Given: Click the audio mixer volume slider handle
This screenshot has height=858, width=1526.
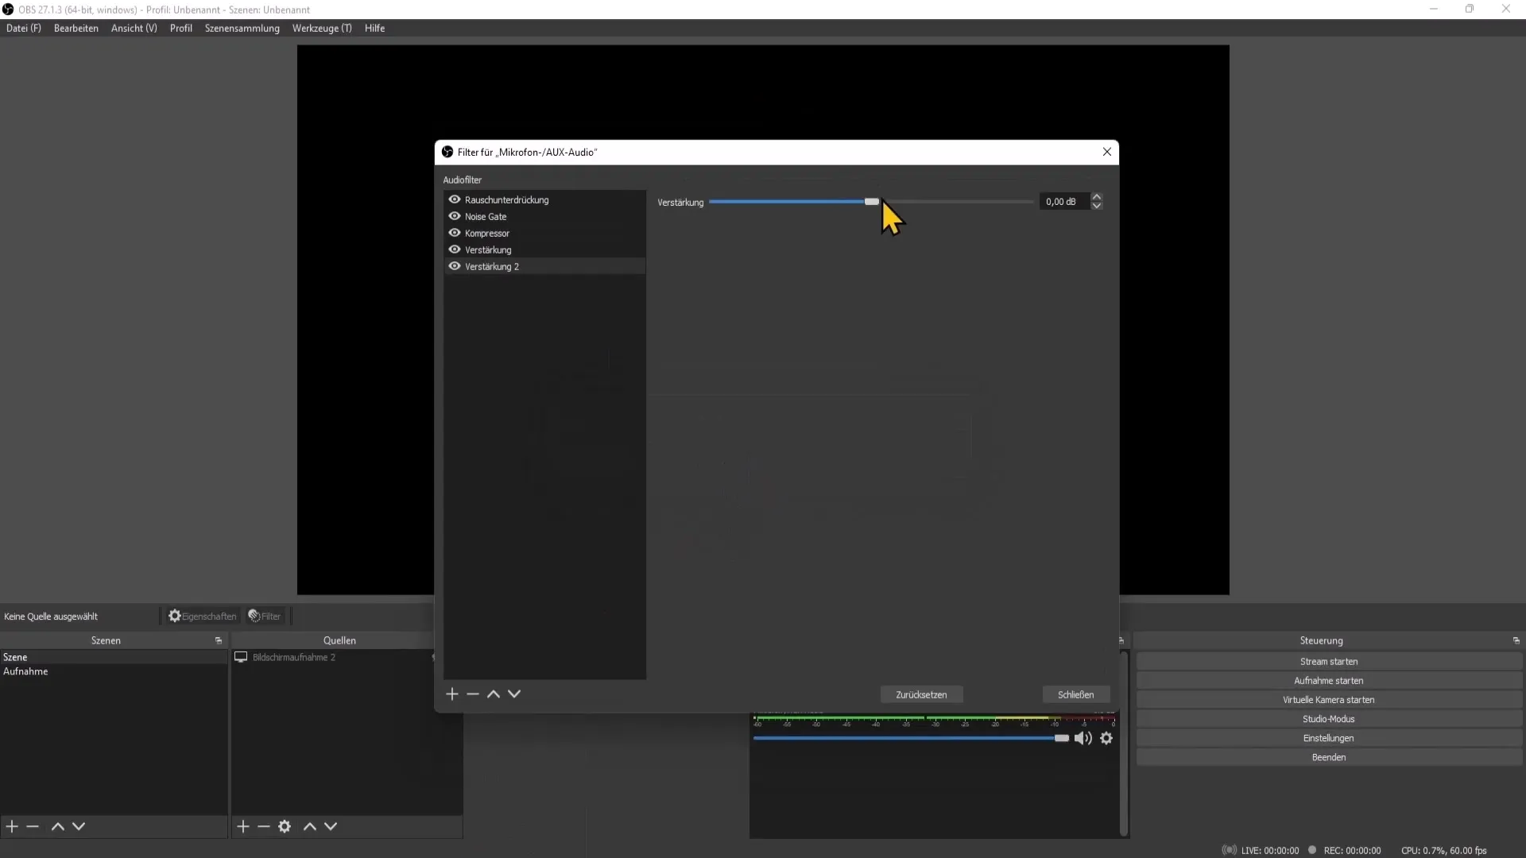Looking at the screenshot, I should [x=1062, y=738].
